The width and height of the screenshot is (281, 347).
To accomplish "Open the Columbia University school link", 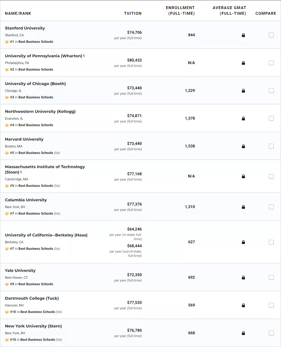I will [26, 200].
